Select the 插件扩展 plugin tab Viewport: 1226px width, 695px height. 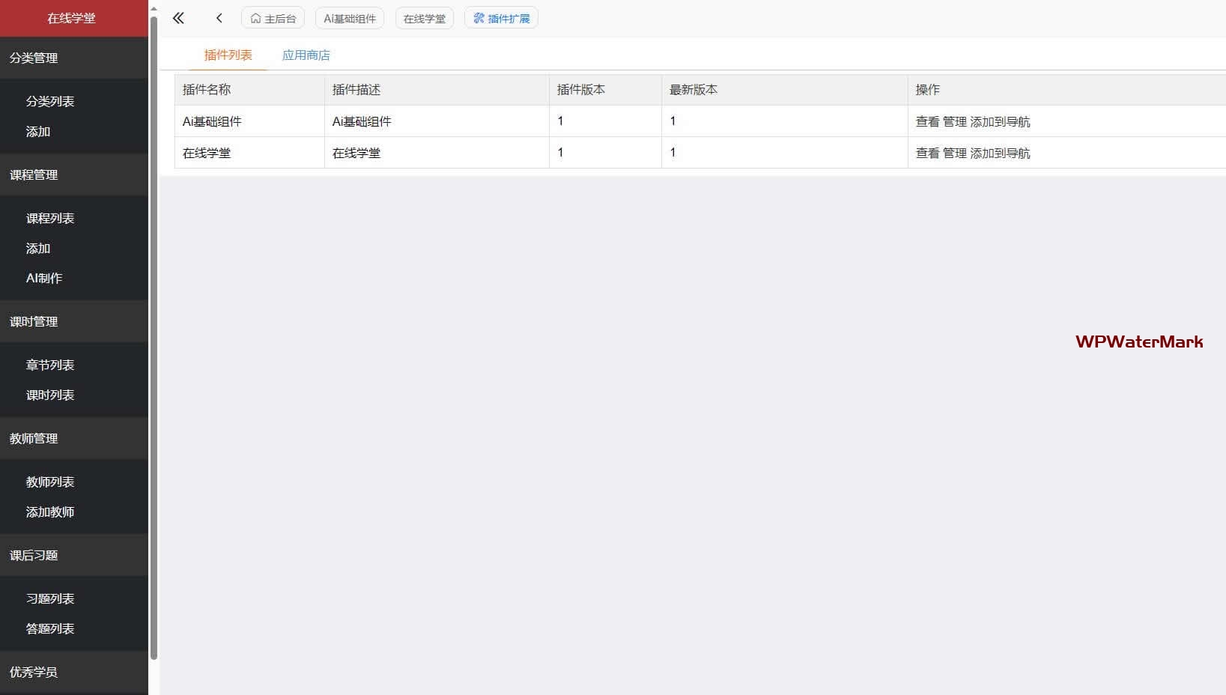point(501,19)
